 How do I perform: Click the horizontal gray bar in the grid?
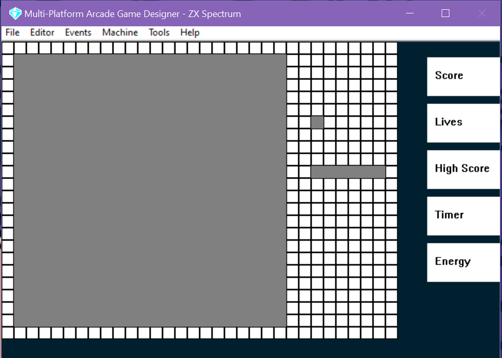pyautogui.click(x=348, y=172)
